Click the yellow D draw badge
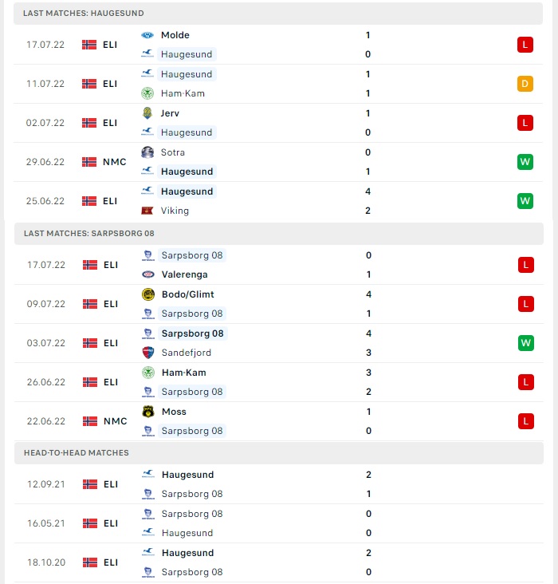 click(525, 84)
